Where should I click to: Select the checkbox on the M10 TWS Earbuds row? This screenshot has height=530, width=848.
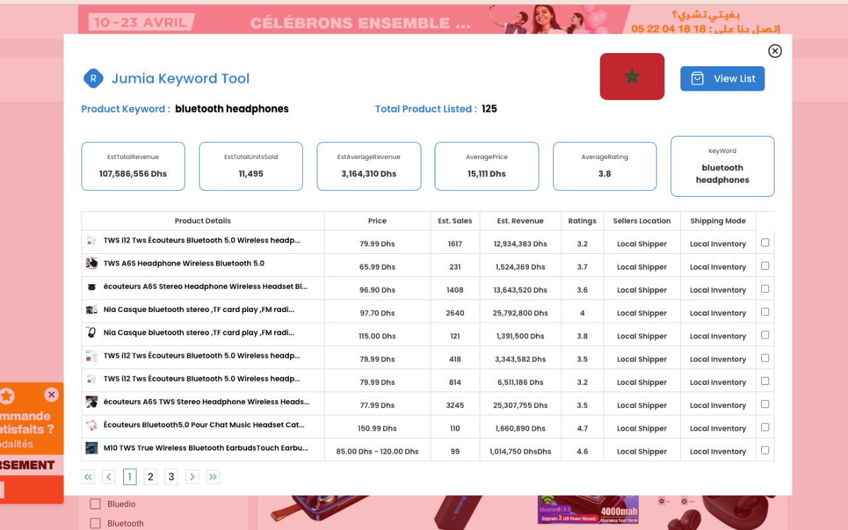point(765,449)
